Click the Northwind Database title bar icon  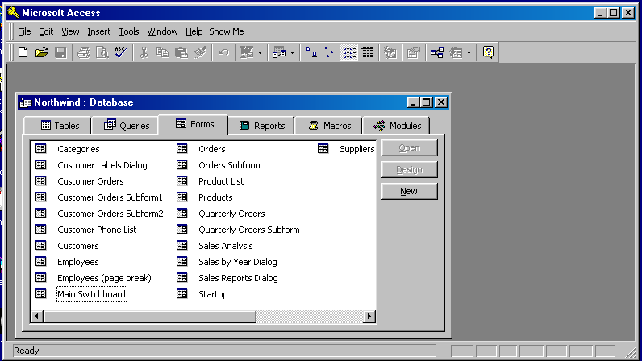pos(26,102)
